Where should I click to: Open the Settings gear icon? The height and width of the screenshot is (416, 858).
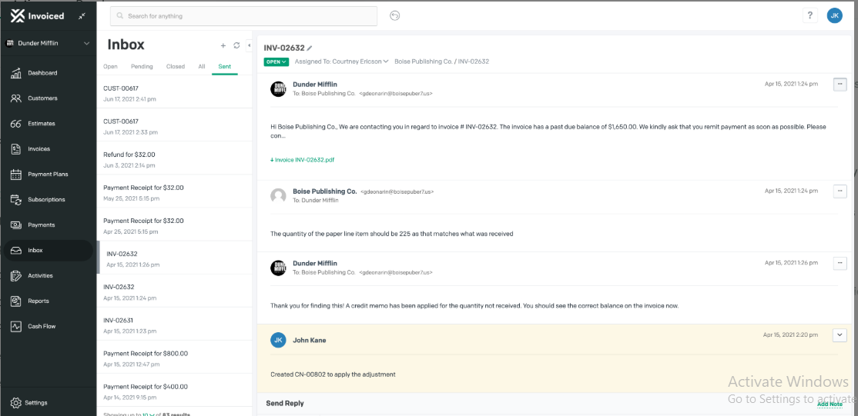coord(16,403)
